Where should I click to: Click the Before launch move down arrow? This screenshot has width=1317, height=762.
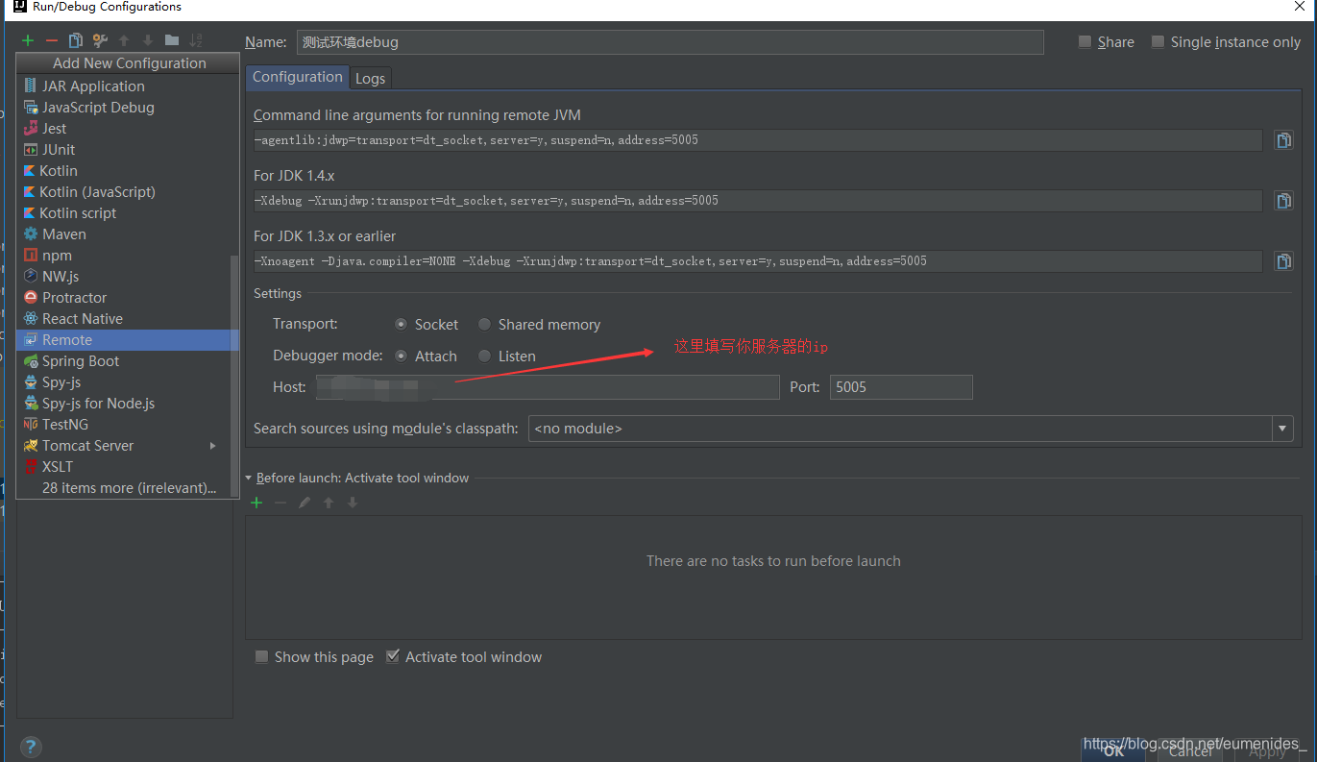click(x=353, y=503)
